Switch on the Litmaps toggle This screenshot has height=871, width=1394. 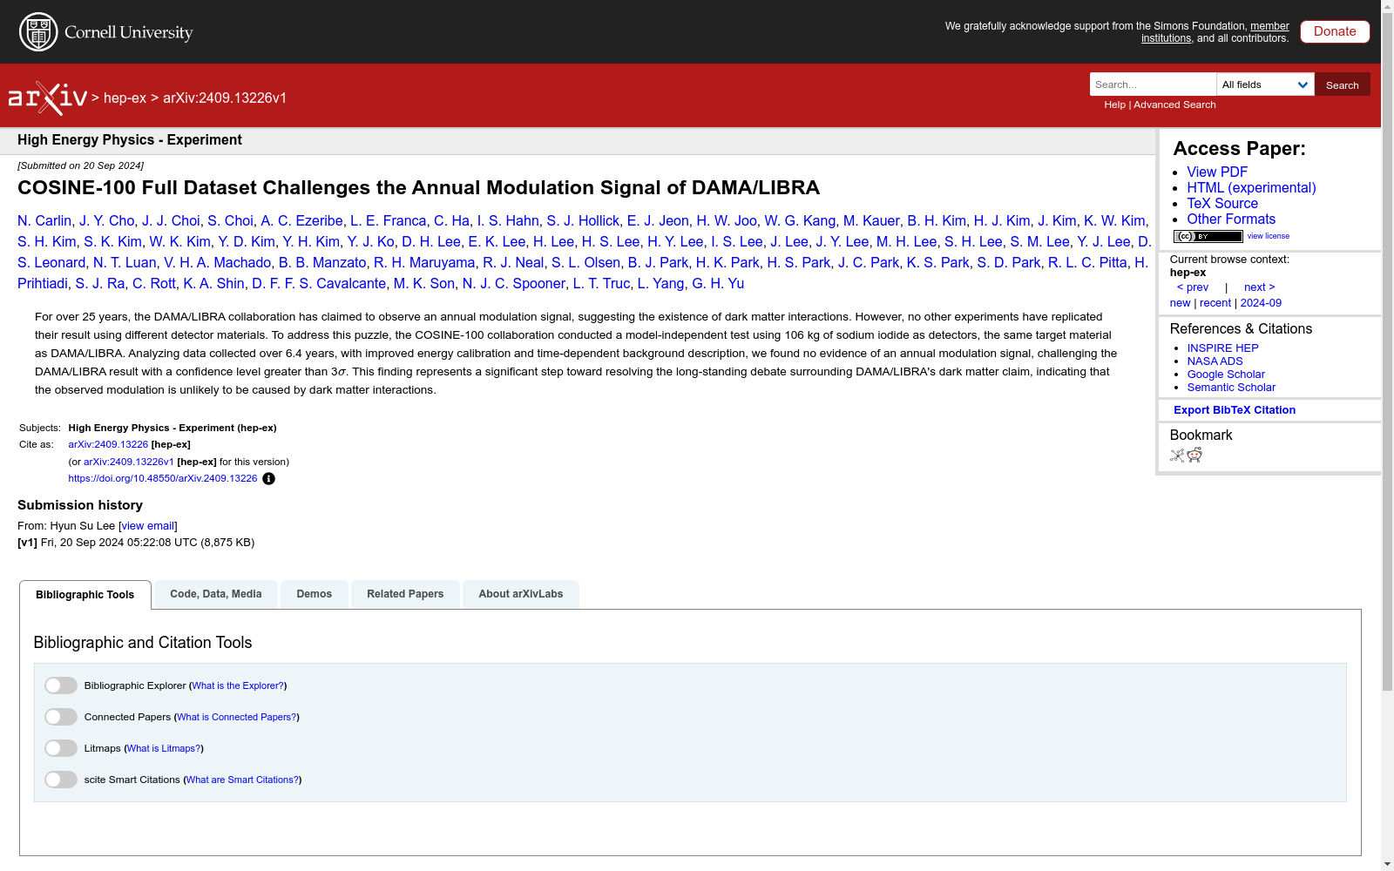[x=61, y=748]
